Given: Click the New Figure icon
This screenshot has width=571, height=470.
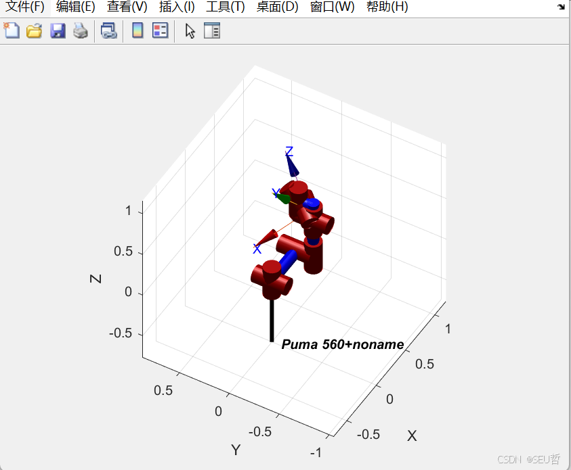Looking at the screenshot, I should (12, 30).
